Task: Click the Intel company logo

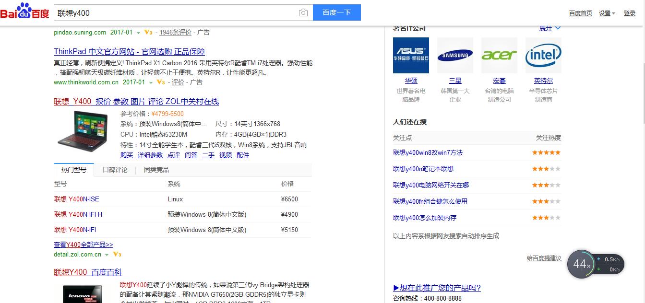Action: pos(543,55)
